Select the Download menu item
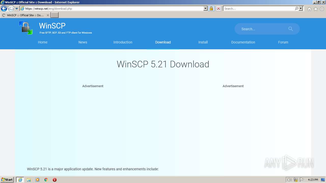Image resolution: width=326 pixels, height=183 pixels. [x=163, y=42]
